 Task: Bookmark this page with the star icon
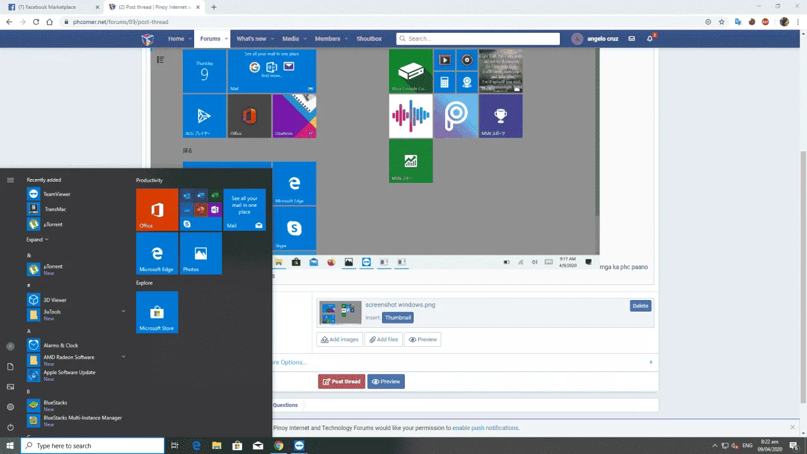click(x=722, y=21)
